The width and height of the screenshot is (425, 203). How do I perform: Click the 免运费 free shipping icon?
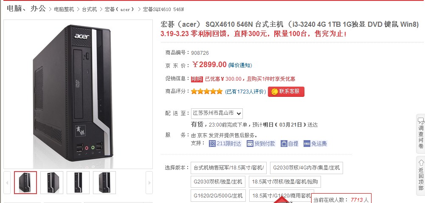point(307,144)
